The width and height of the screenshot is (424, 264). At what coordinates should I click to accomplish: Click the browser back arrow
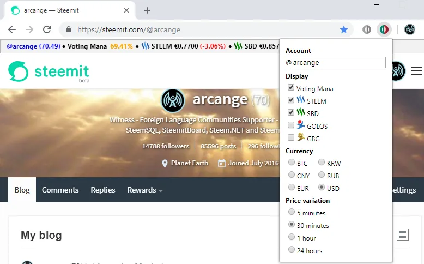tap(12, 29)
